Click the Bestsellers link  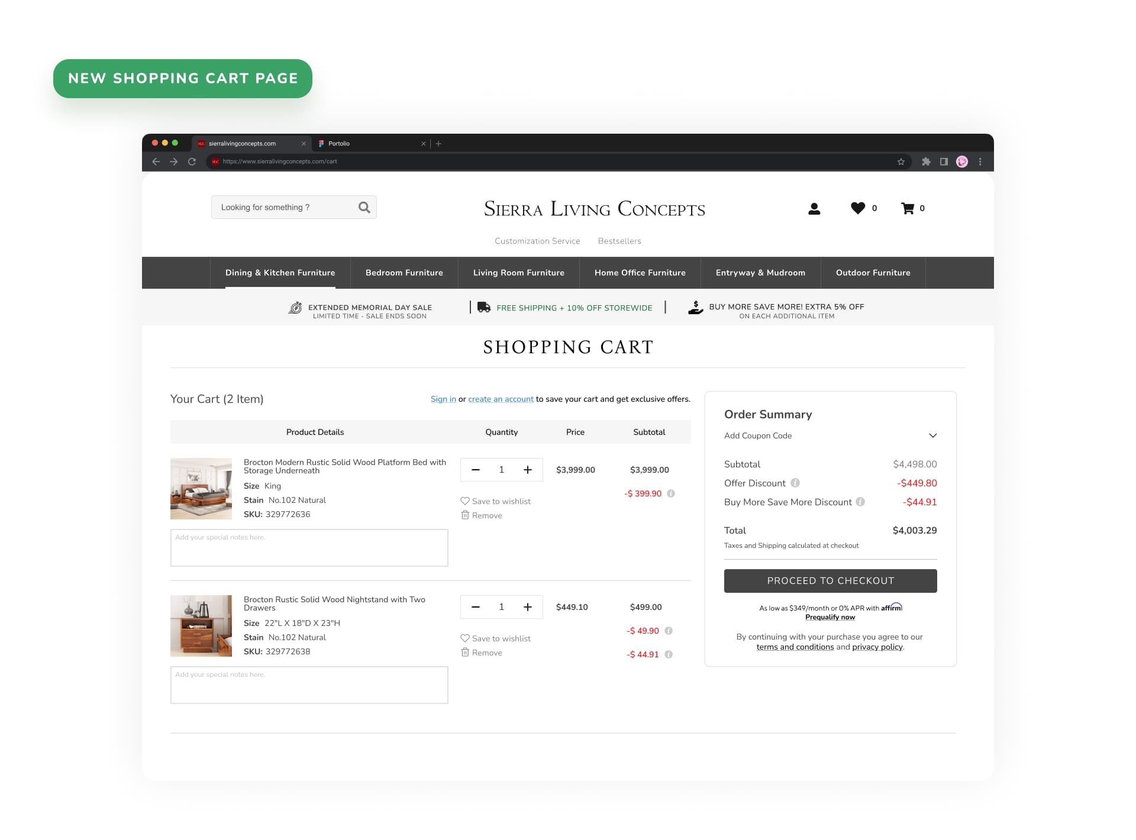(x=619, y=241)
